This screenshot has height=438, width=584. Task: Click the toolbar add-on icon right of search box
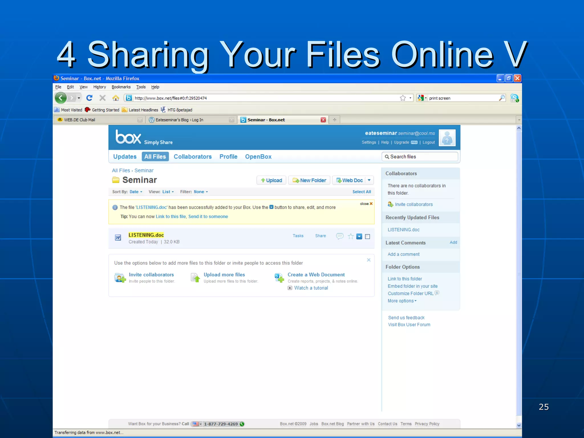[514, 98]
